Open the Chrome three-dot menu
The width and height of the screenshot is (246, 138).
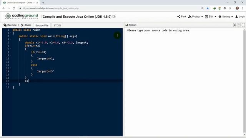[243, 8]
